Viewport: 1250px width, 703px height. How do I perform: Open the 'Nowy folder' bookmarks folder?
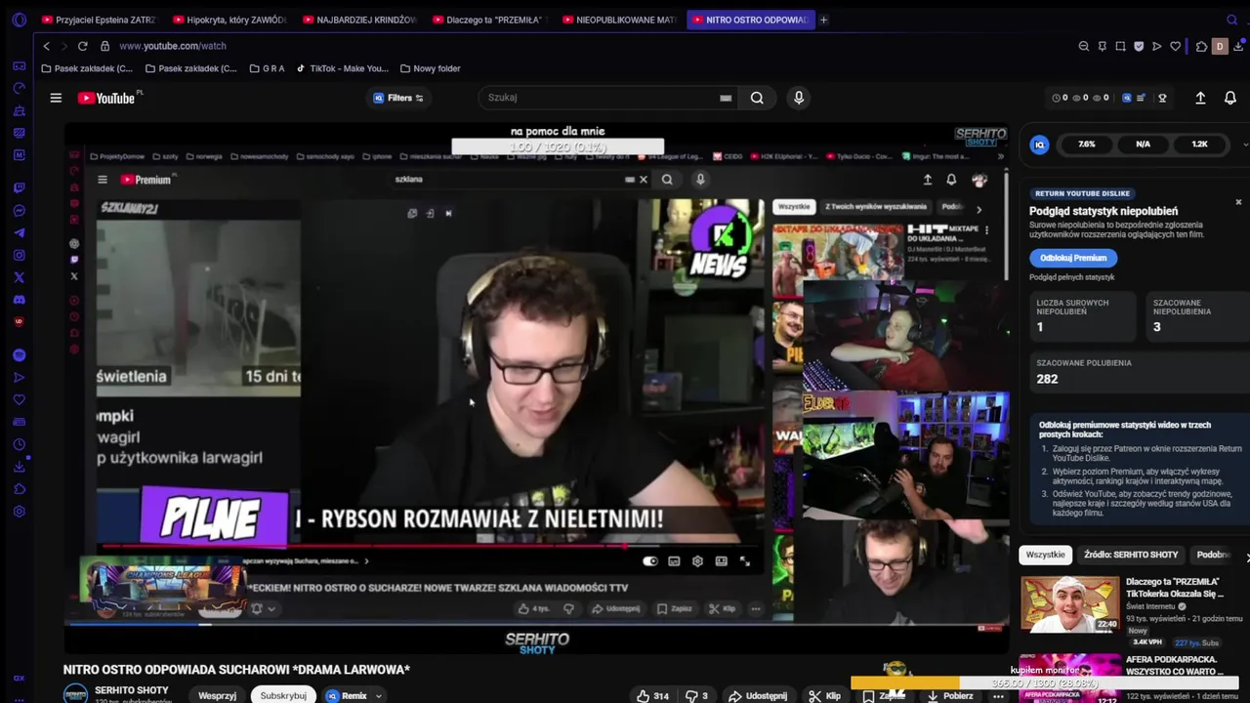pos(430,68)
